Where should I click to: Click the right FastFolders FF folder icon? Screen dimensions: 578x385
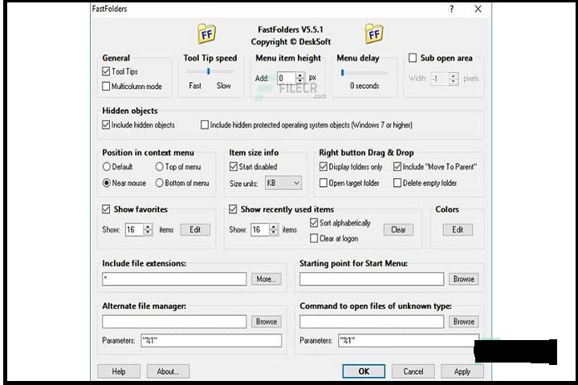[x=374, y=34]
